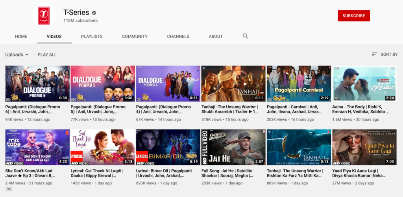Click the 7:00 duration badge

click(x=390, y=162)
